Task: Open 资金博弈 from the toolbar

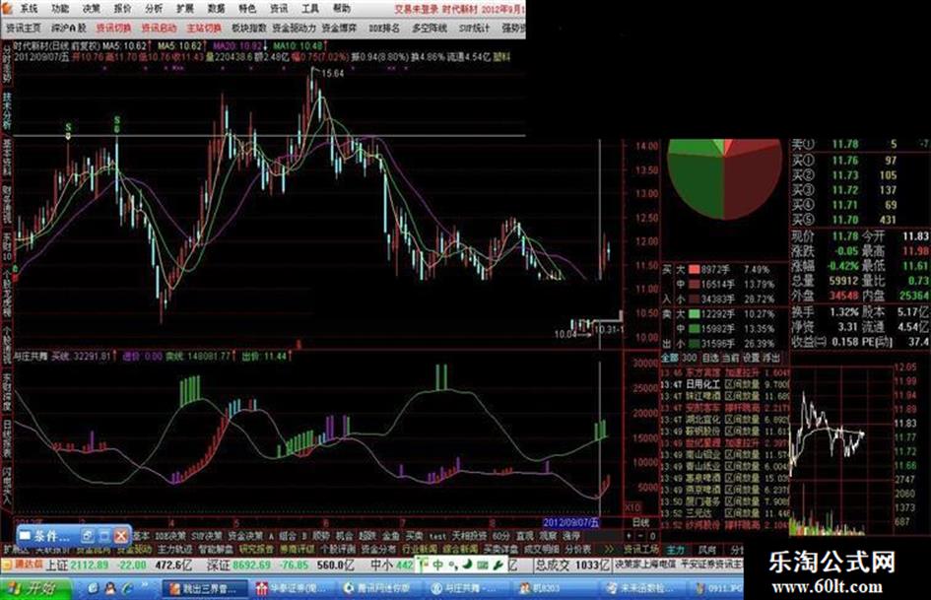Action: coord(340,28)
